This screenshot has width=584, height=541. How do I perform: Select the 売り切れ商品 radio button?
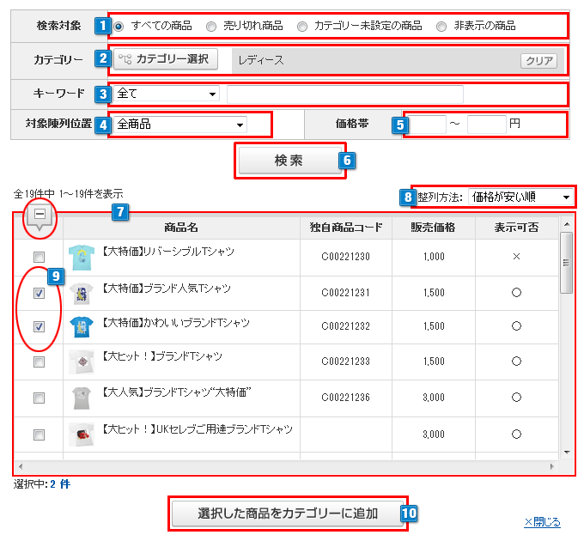coord(211,26)
